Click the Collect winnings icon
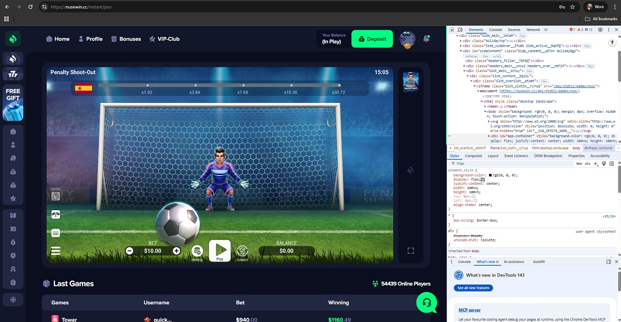621x322 pixels. pyautogui.click(x=242, y=251)
